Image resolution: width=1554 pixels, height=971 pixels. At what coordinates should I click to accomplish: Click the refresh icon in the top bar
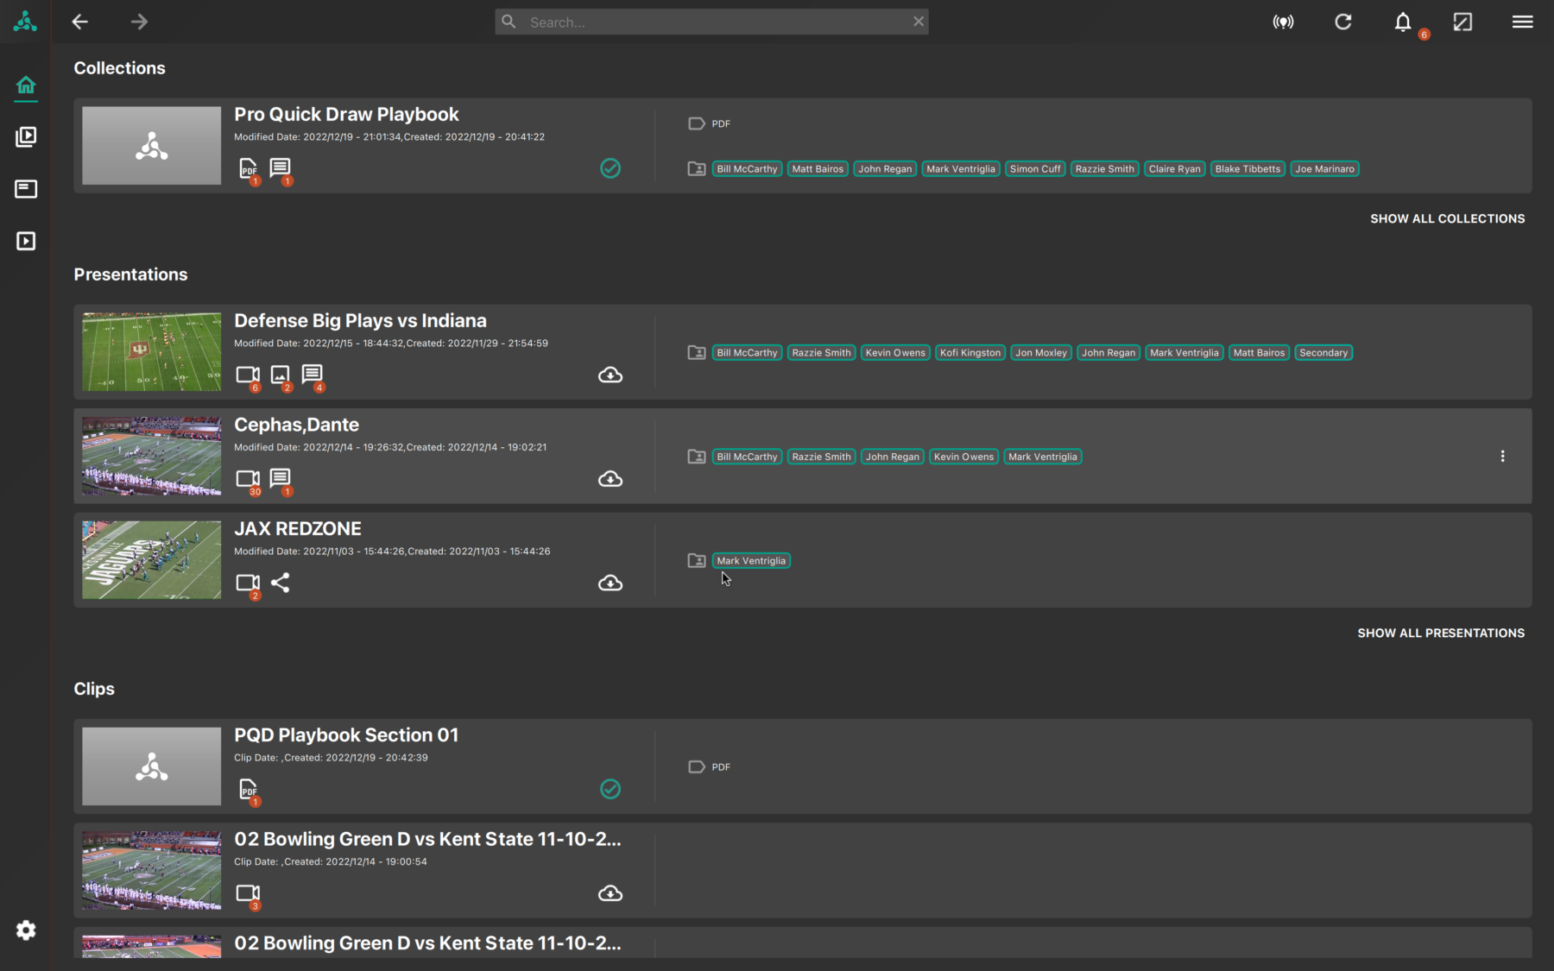click(1343, 22)
